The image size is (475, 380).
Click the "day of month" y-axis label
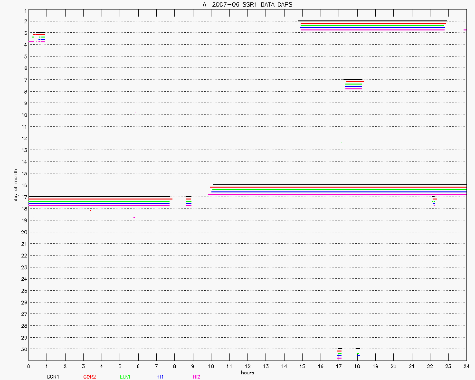point(16,185)
